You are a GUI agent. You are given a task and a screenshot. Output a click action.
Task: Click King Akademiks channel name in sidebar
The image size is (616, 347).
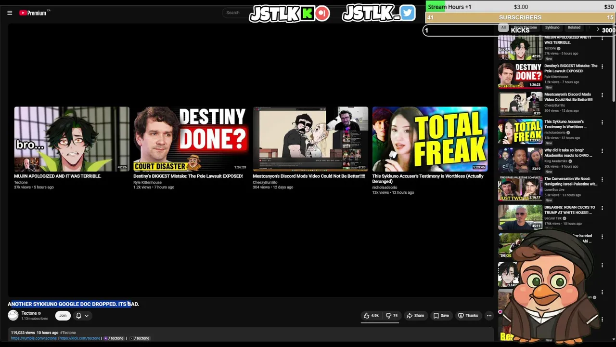(556, 161)
